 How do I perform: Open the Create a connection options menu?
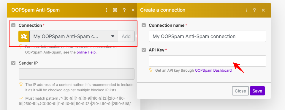point(247,10)
